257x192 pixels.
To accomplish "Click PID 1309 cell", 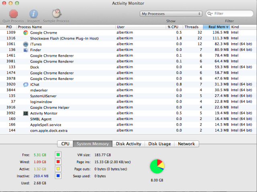I will pyautogui.click(x=11, y=32).
